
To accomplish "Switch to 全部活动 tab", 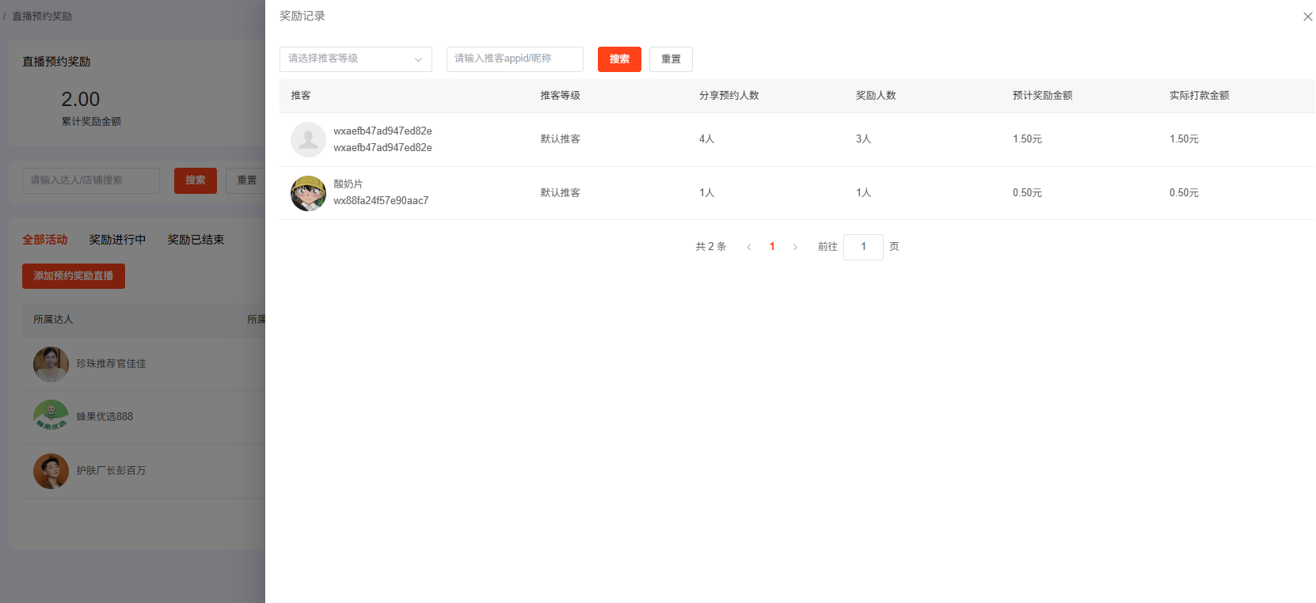I will pyautogui.click(x=45, y=240).
